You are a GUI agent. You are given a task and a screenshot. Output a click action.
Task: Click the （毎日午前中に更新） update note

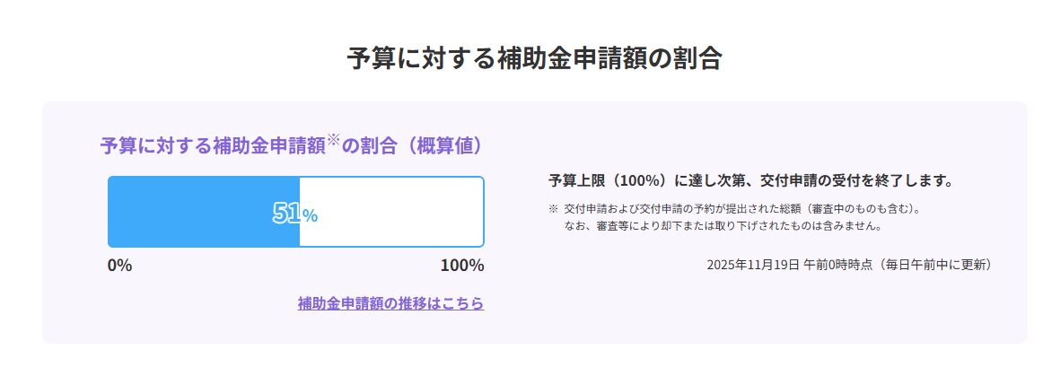934,265
